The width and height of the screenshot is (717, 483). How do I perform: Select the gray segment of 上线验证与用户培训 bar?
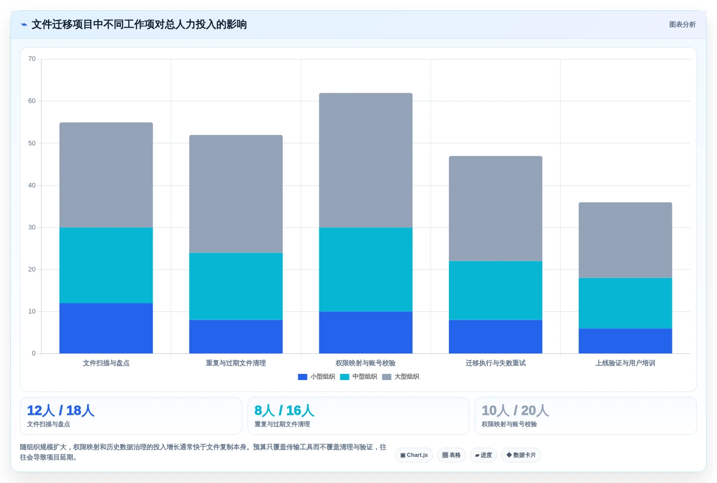[x=625, y=240]
